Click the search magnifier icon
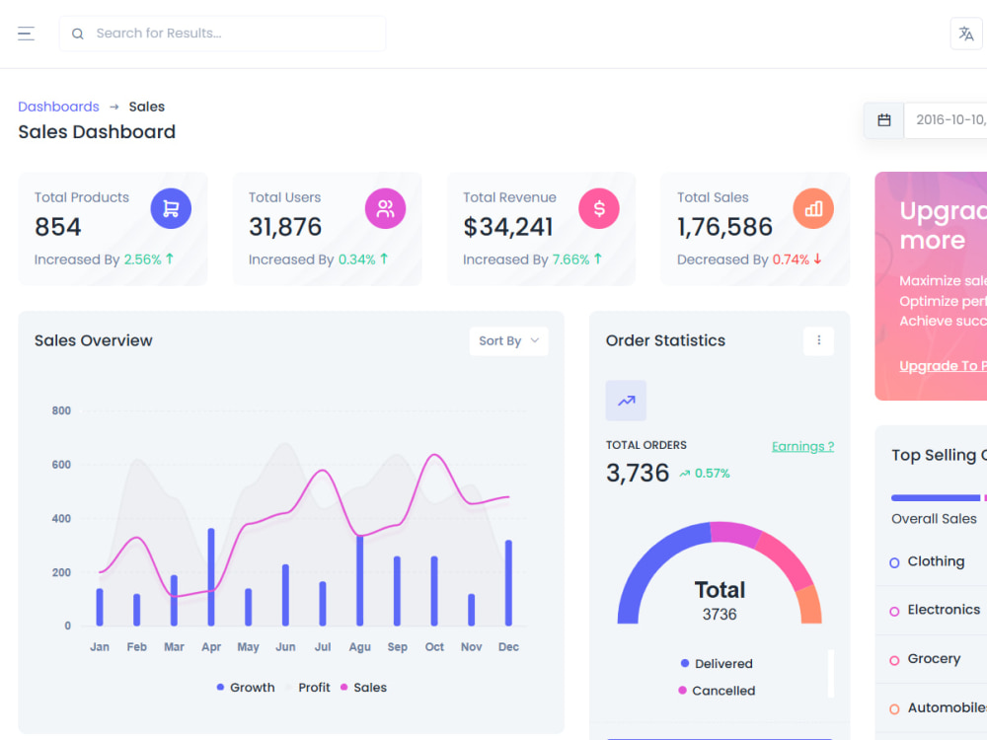 pos(77,34)
